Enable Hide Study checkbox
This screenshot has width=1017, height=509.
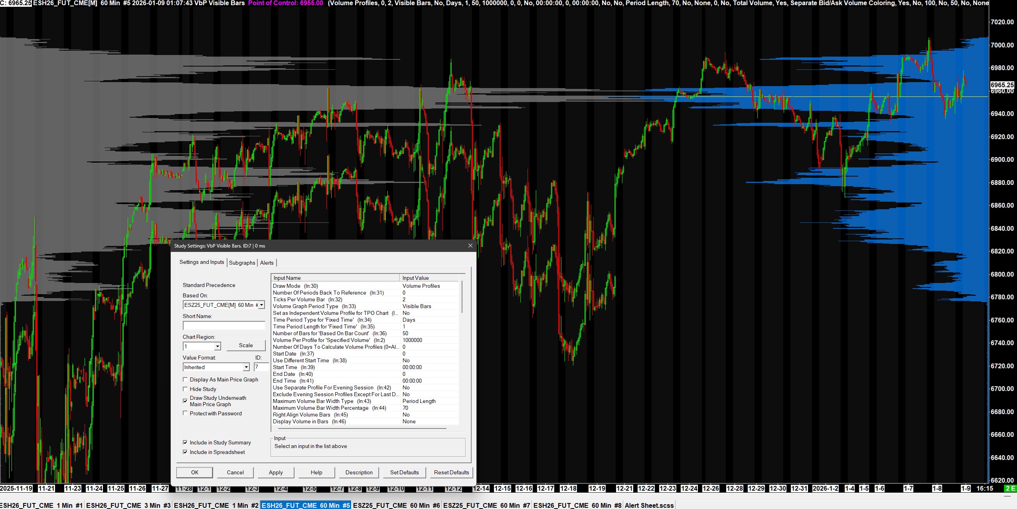185,389
